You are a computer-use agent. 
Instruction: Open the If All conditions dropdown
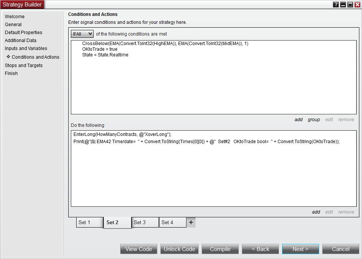click(x=82, y=34)
